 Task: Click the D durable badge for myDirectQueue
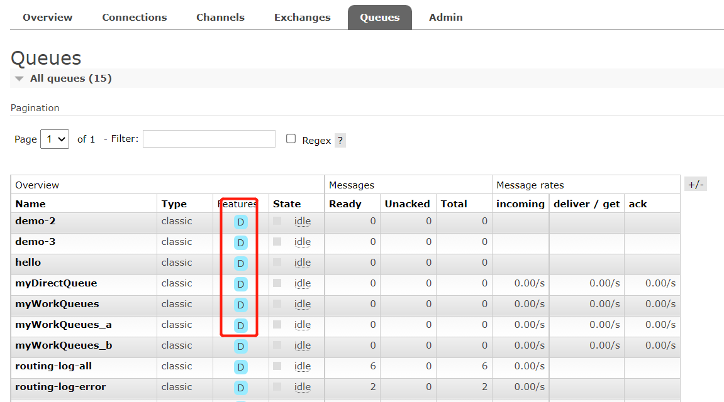click(x=240, y=285)
